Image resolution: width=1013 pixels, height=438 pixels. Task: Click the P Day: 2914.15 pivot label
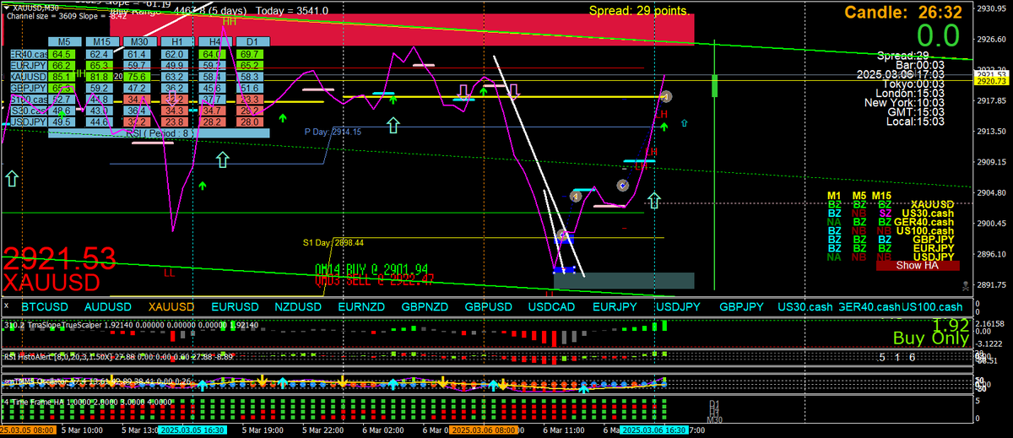click(333, 132)
